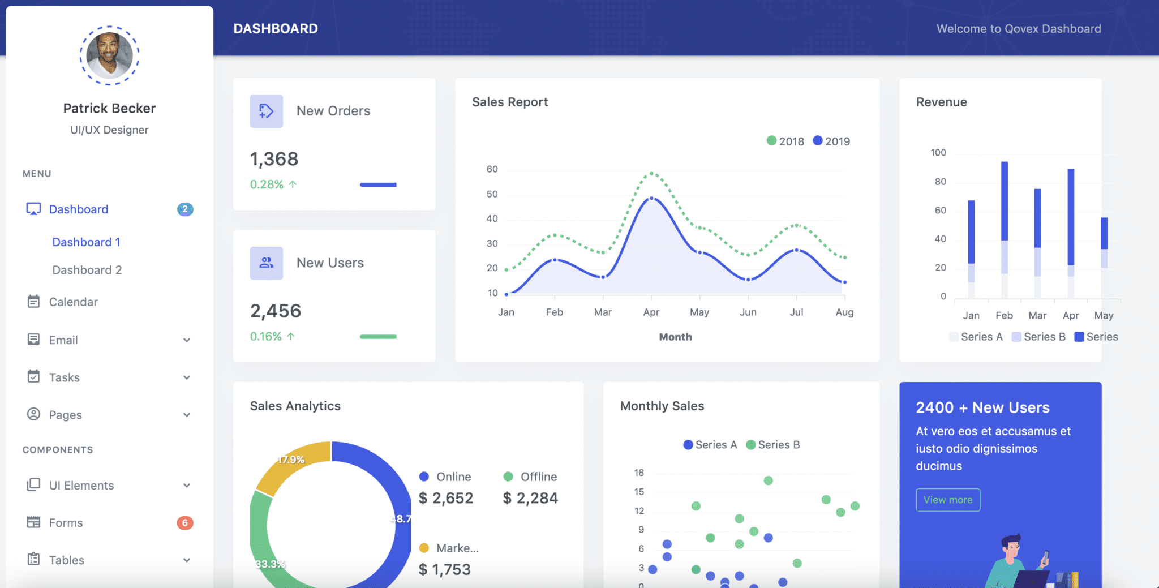Click the Dashboard badge showing 2
Viewport: 1159px width, 588px height.
(185, 209)
